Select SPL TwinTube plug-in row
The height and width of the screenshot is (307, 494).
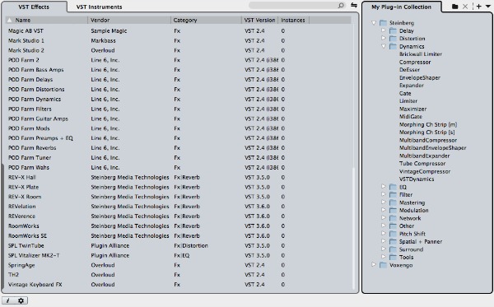click(178, 245)
